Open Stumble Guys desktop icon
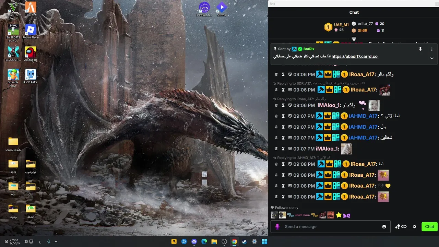439x247 pixels. pyautogui.click(x=13, y=78)
